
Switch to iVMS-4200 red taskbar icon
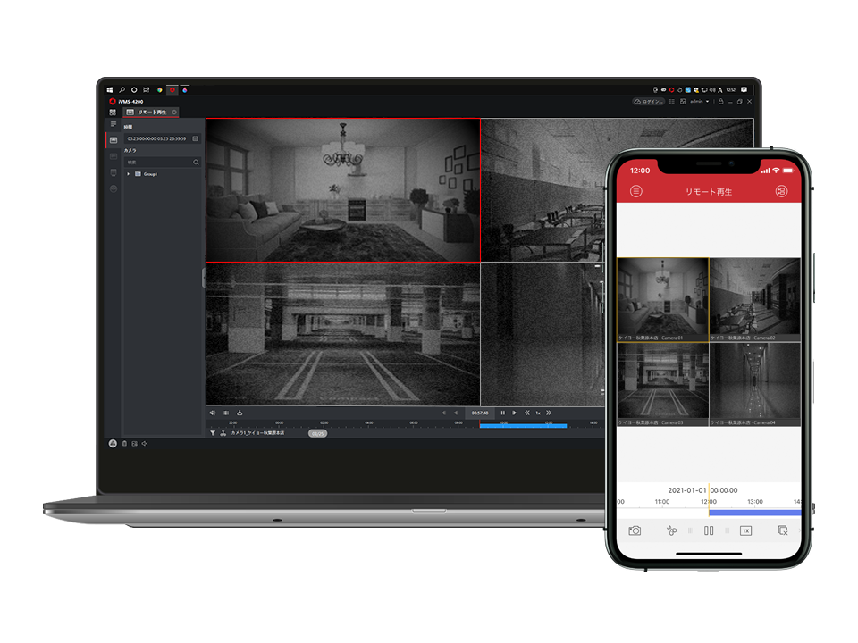tap(172, 89)
